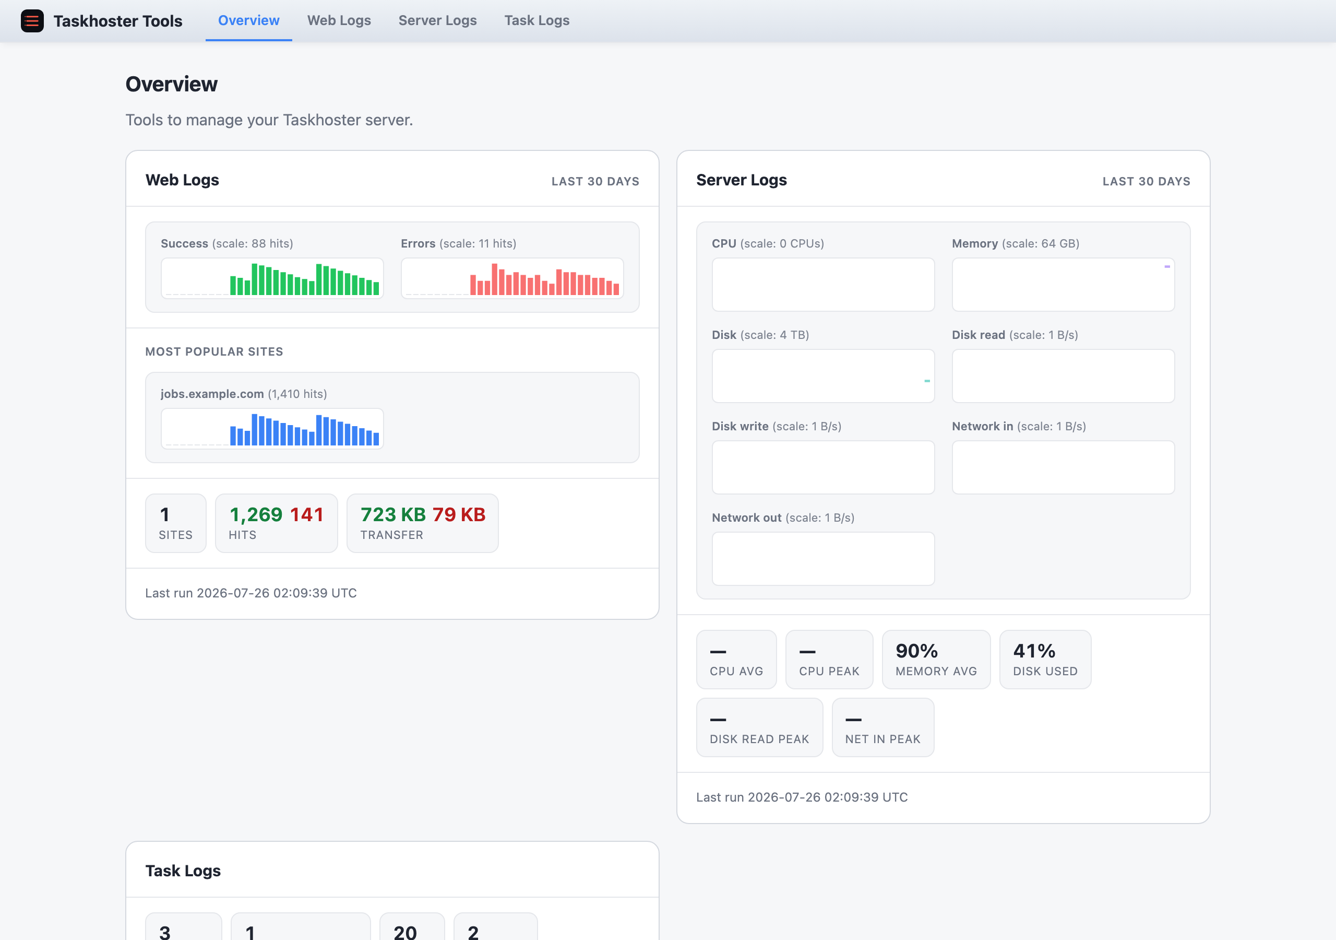The width and height of the screenshot is (1336, 940).
Task: Click the Overview page heading
Action: tap(172, 85)
